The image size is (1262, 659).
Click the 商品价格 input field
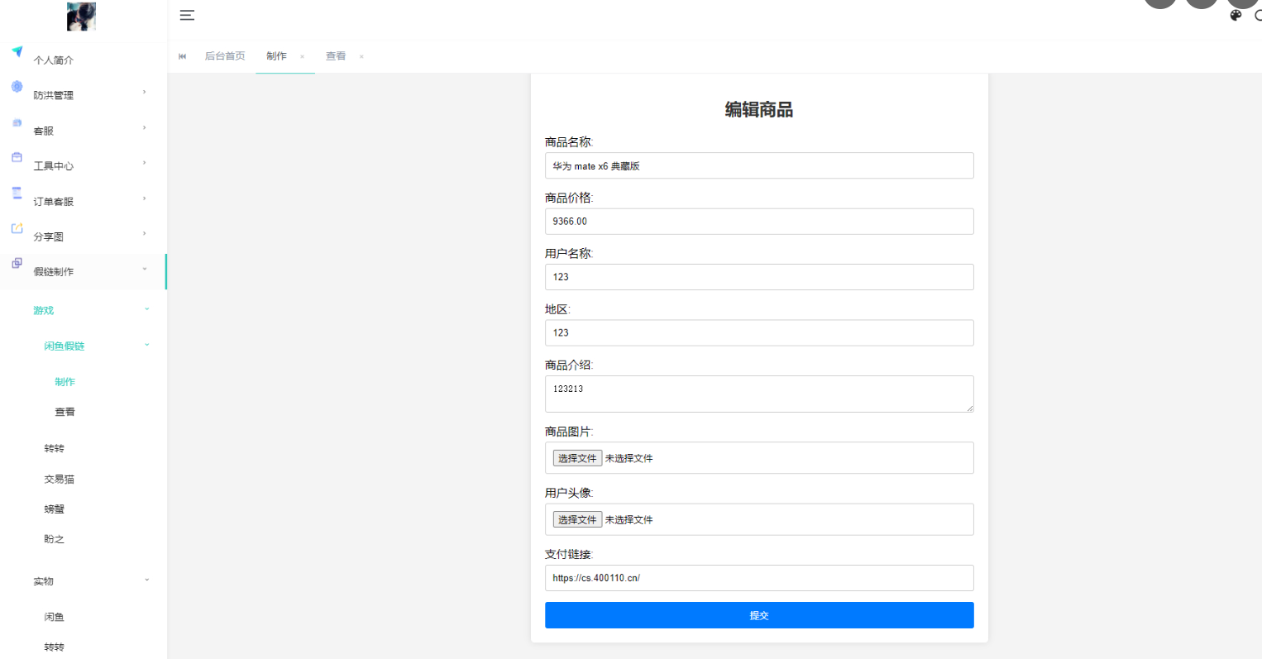(x=758, y=222)
